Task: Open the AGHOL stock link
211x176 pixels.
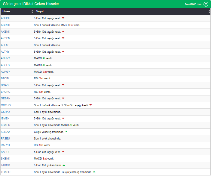Action: point(5,18)
